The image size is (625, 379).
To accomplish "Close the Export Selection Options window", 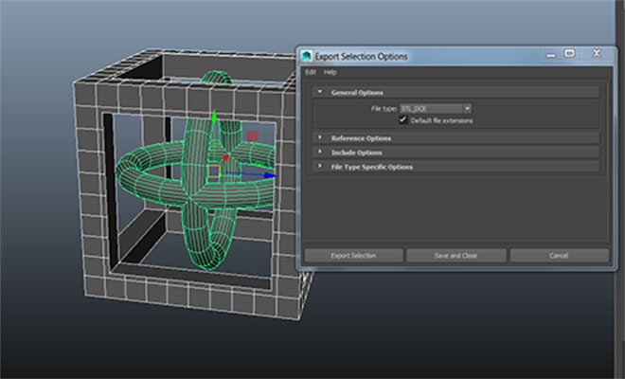I will [x=597, y=53].
